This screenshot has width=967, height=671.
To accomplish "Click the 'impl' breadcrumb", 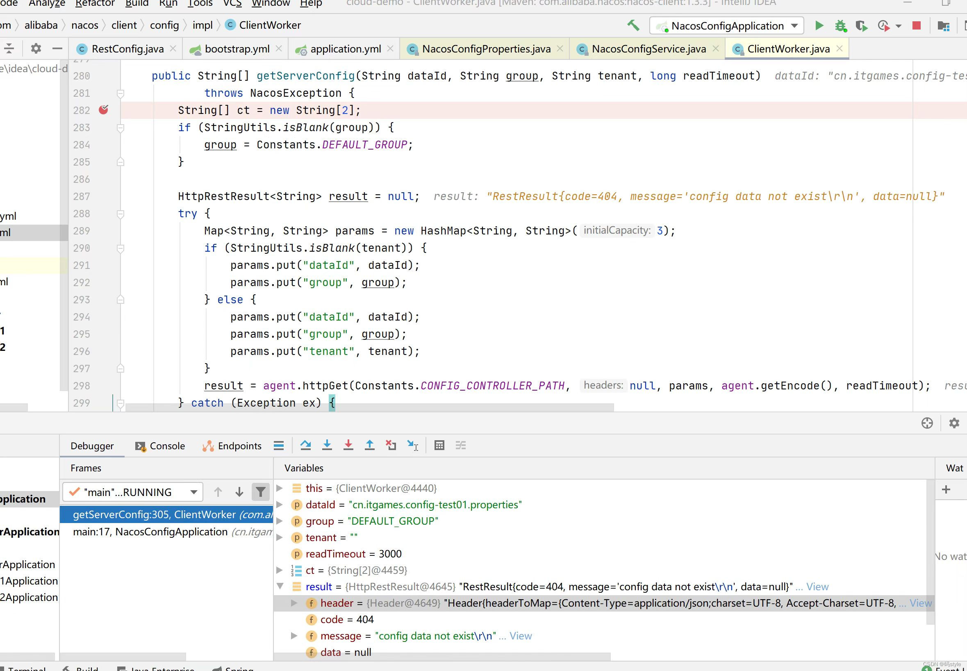I will click(x=203, y=25).
